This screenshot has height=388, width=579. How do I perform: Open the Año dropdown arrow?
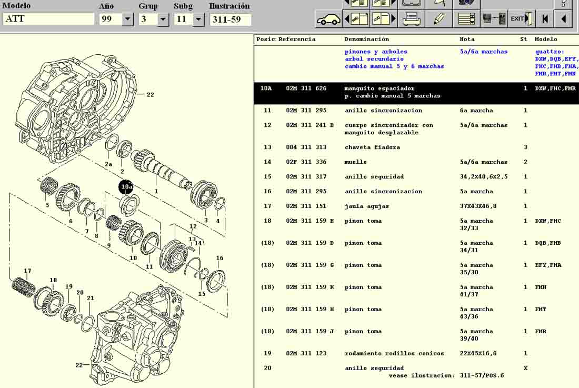[127, 20]
